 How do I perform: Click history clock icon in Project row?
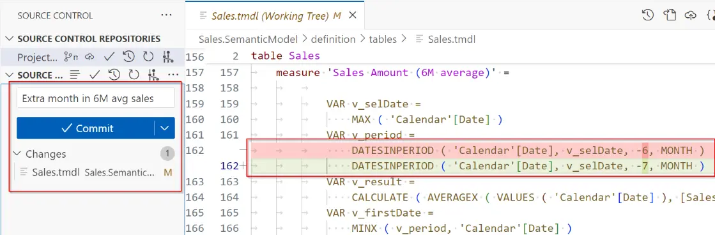pyautogui.click(x=128, y=57)
